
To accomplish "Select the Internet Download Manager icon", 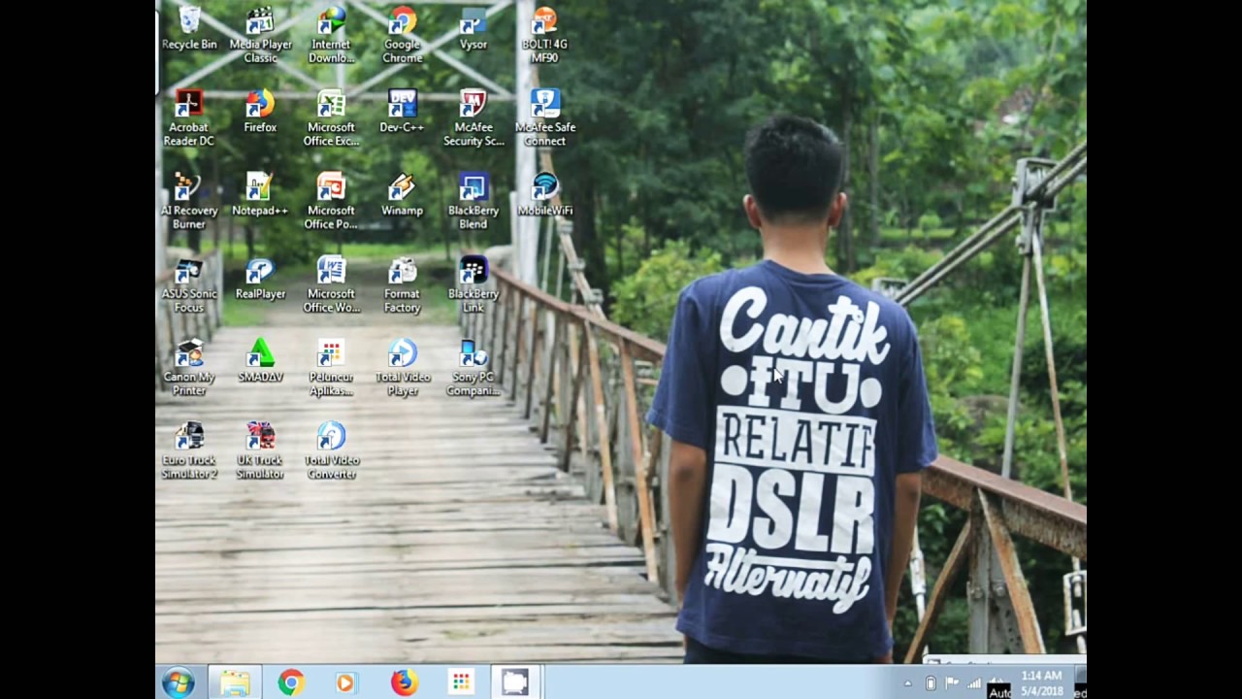I will click(331, 35).
